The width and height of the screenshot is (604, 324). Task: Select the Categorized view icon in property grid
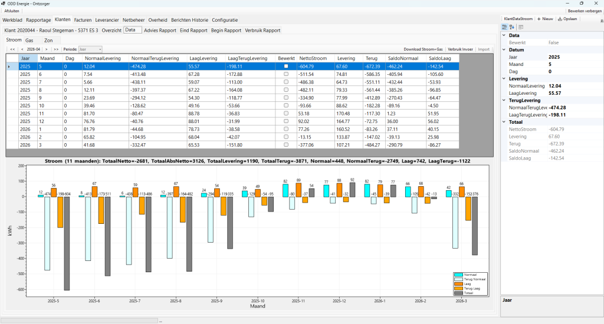point(504,27)
